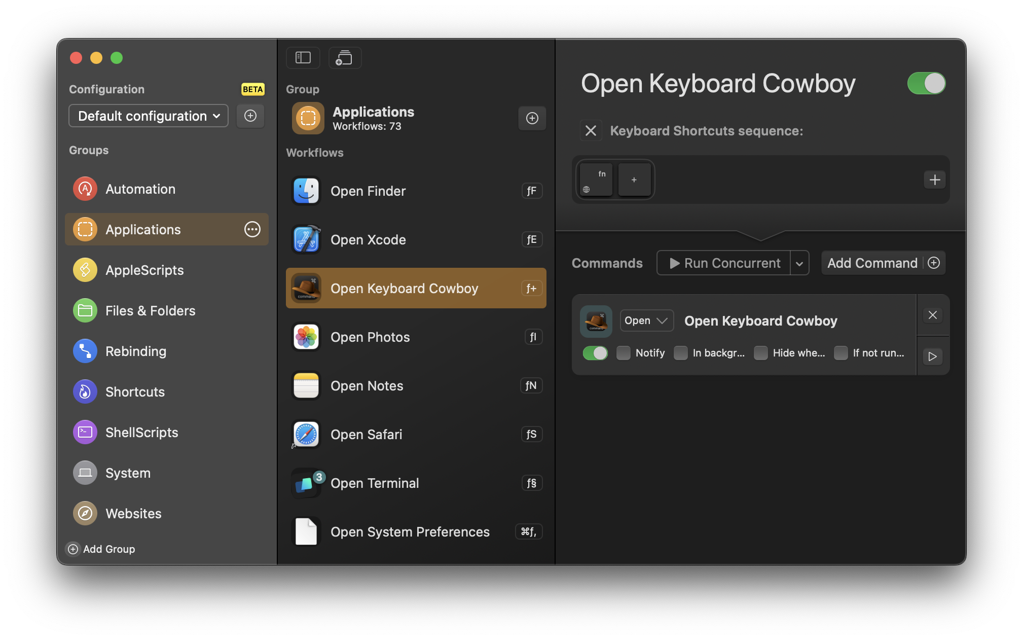This screenshot has height=640, width=1023.
Task: Open the Automation group icon
Action: pyautogui.click(x=85, y=189)
